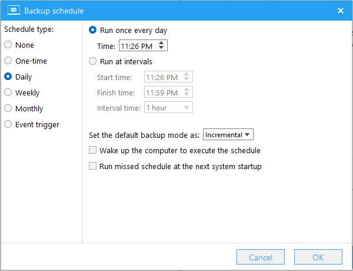Select Event trigger schedule type
Viewport: 353px width, 271px height.
click(x=8, y=125)
